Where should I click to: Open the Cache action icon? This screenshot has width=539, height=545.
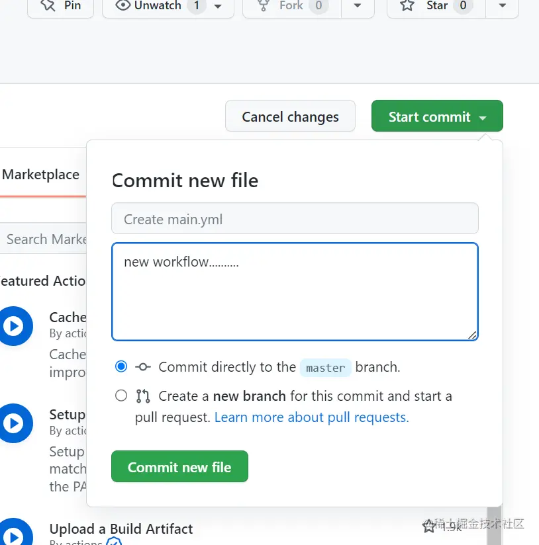[x=14, y=326]
